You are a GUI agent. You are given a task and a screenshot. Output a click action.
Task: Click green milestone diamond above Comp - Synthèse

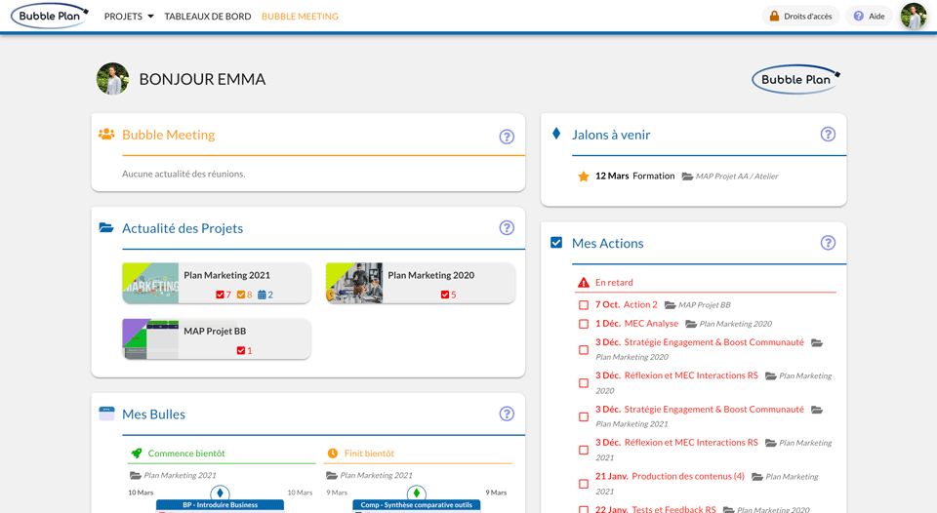(416, 493)
